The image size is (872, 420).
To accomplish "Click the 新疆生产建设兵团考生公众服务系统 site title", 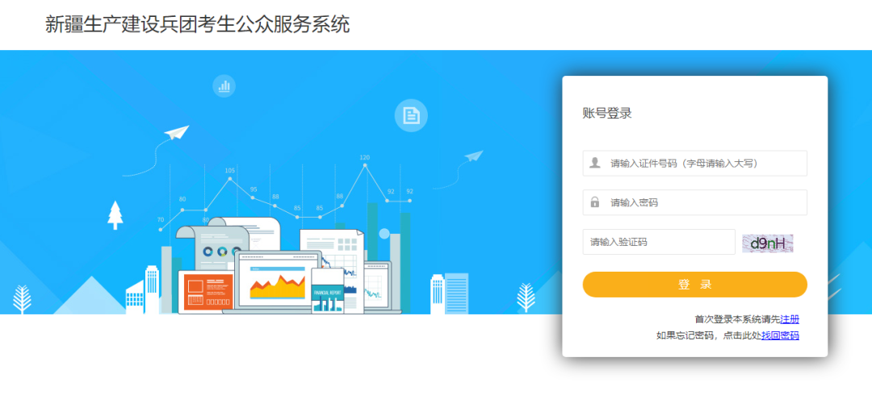I will click(x=198, y=24).
